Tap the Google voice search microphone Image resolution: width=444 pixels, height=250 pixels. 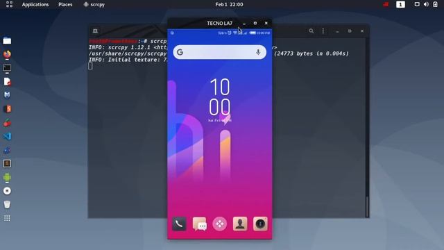[x=258, y=52]
